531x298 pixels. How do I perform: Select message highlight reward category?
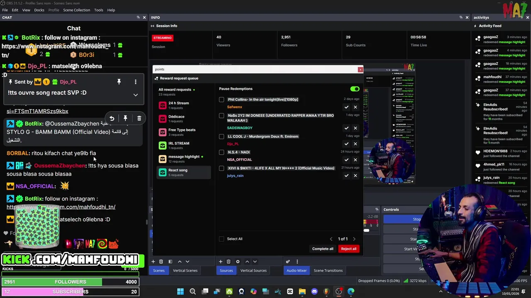[183, 159]
